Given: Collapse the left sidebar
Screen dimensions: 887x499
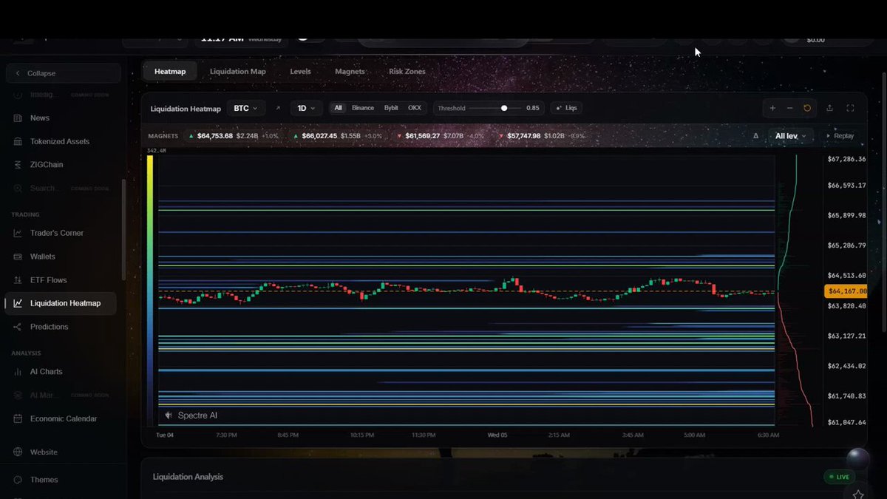Looking at the screenshot, I should [x=63, y=73].
